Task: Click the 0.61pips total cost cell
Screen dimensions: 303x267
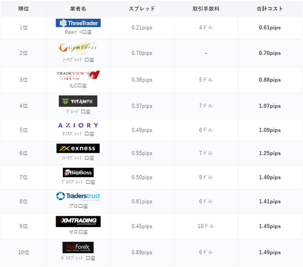Action: coord(270,27)
